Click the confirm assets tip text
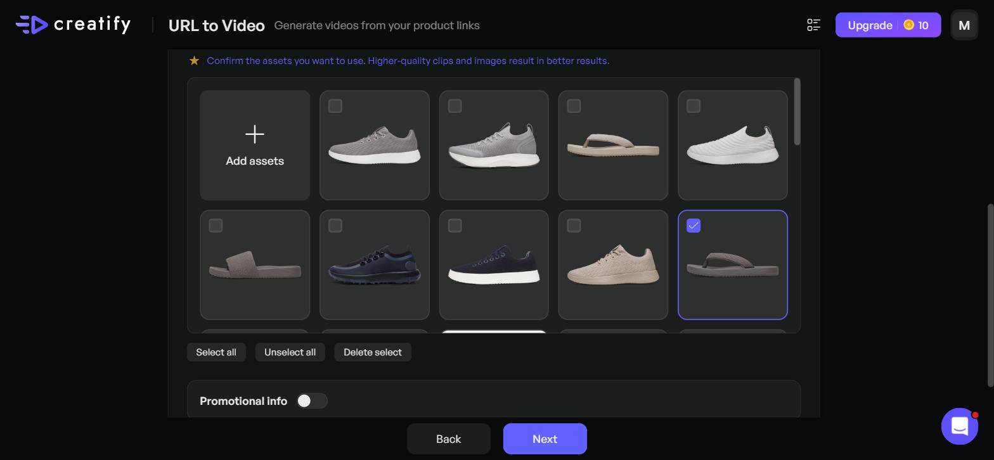Viewport: 994px width, 460px height. [408, 61]
